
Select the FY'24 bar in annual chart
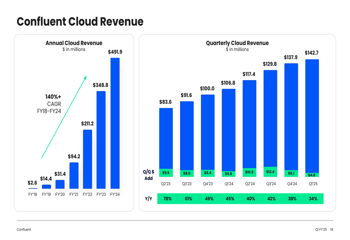click(x=115, y=123)
